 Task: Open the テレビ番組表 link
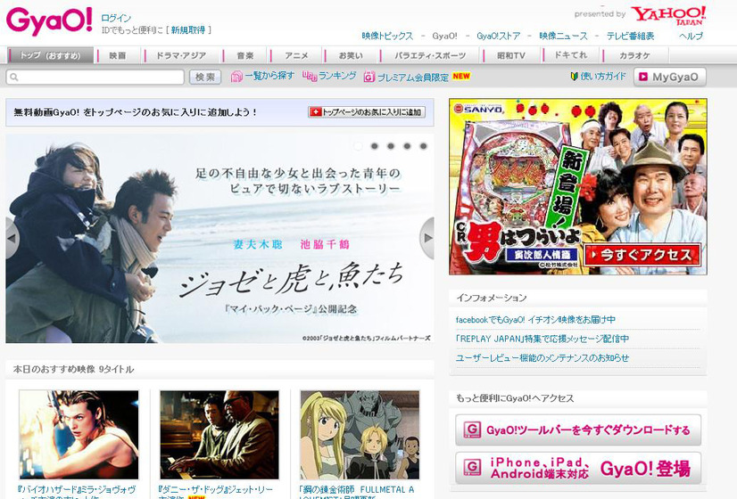pyautogui.click(x=630, y=37)
